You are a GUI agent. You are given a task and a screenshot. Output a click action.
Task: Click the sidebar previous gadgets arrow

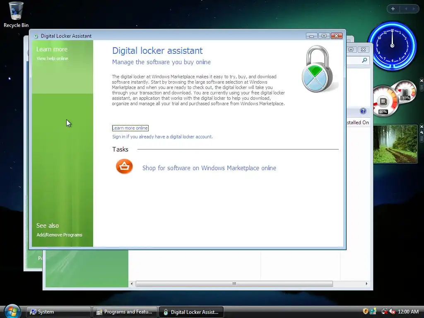pyautogui.click(x=406, y=9)
